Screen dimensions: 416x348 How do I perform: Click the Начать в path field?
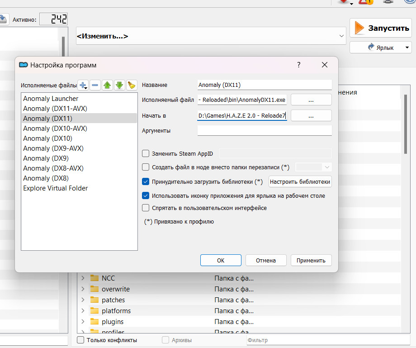tap(242, 115)
